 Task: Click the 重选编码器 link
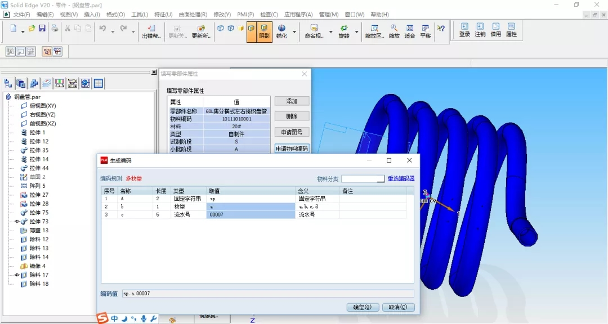401,178
